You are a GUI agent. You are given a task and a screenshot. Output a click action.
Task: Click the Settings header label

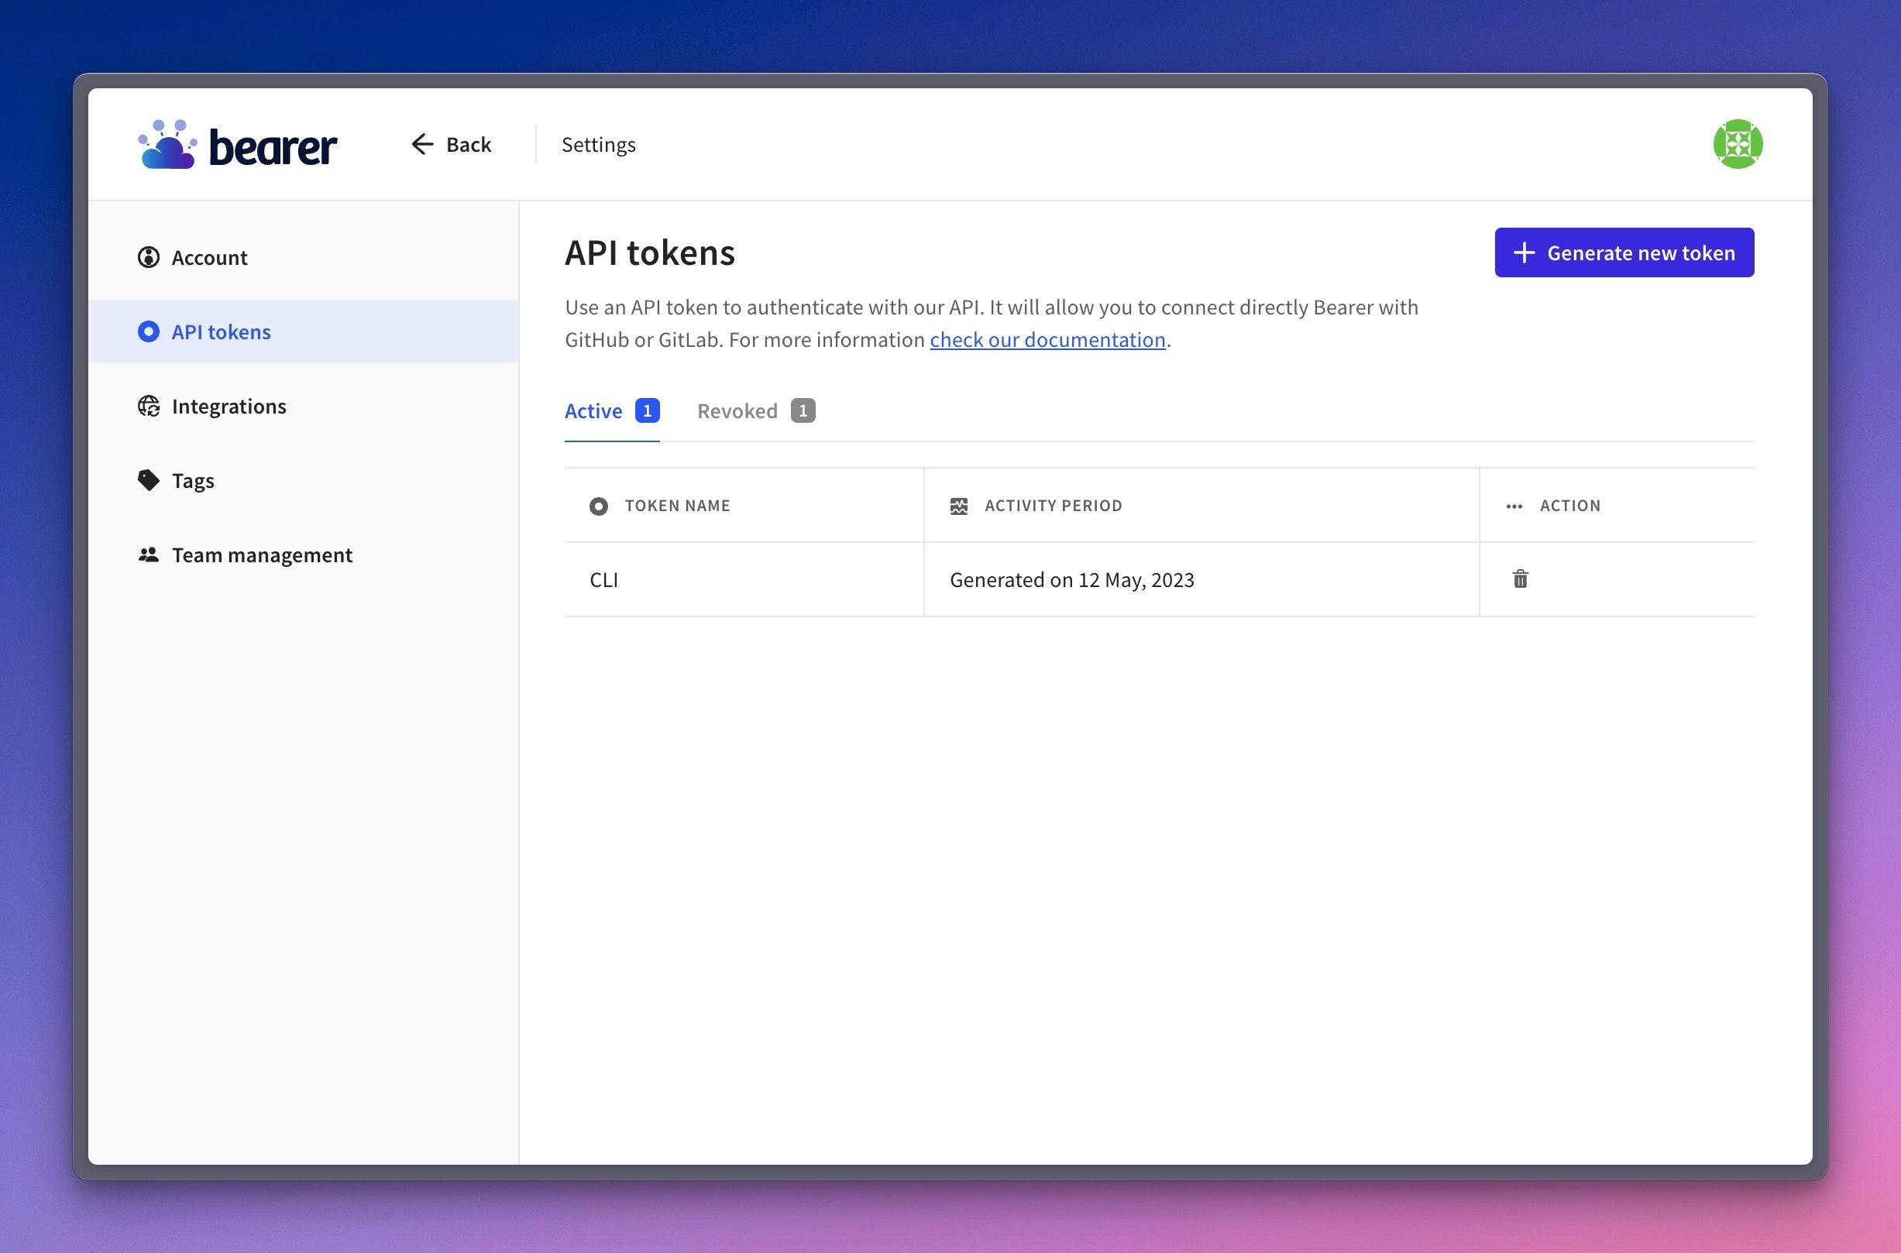(599, 145)
